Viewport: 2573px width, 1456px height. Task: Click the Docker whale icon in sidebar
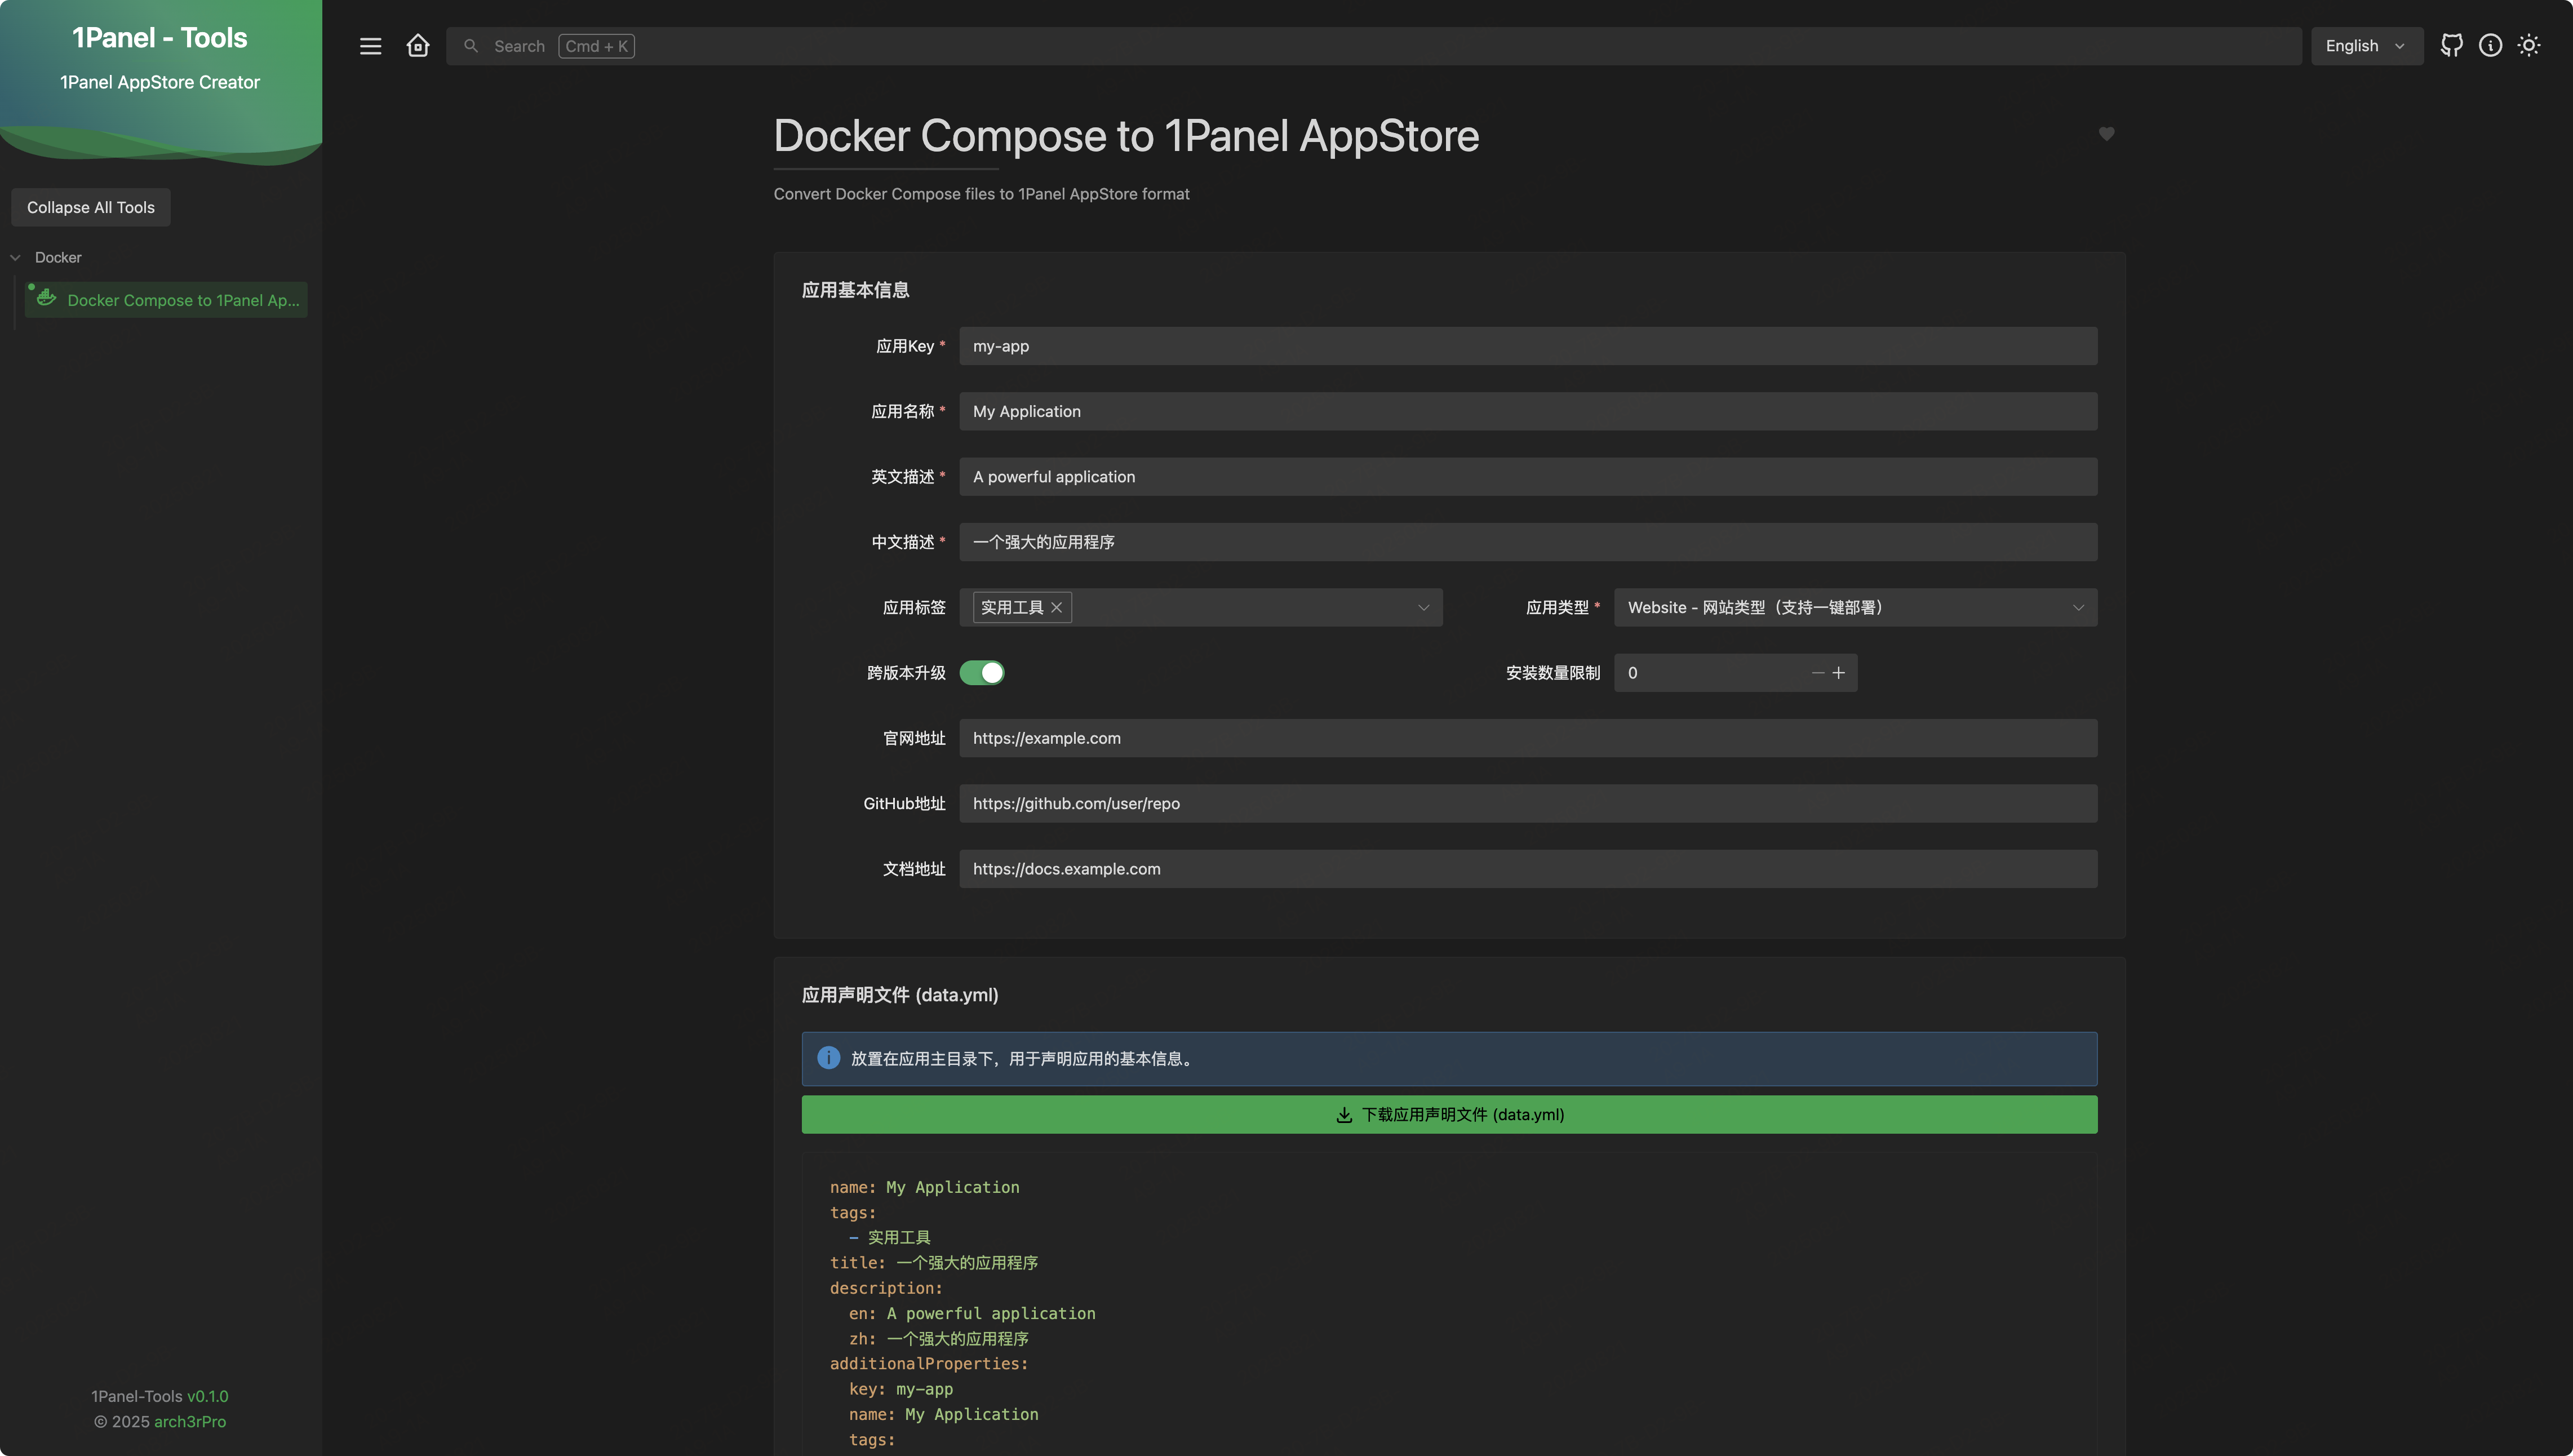point(46,298)
